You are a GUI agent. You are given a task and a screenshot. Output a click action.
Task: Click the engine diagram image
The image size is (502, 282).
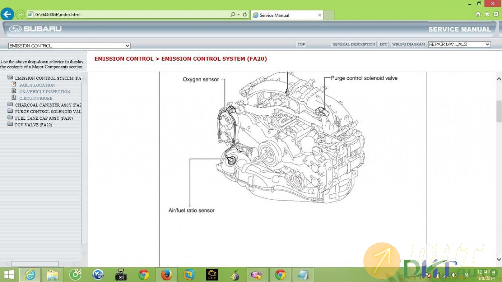(x=291, y=138)
